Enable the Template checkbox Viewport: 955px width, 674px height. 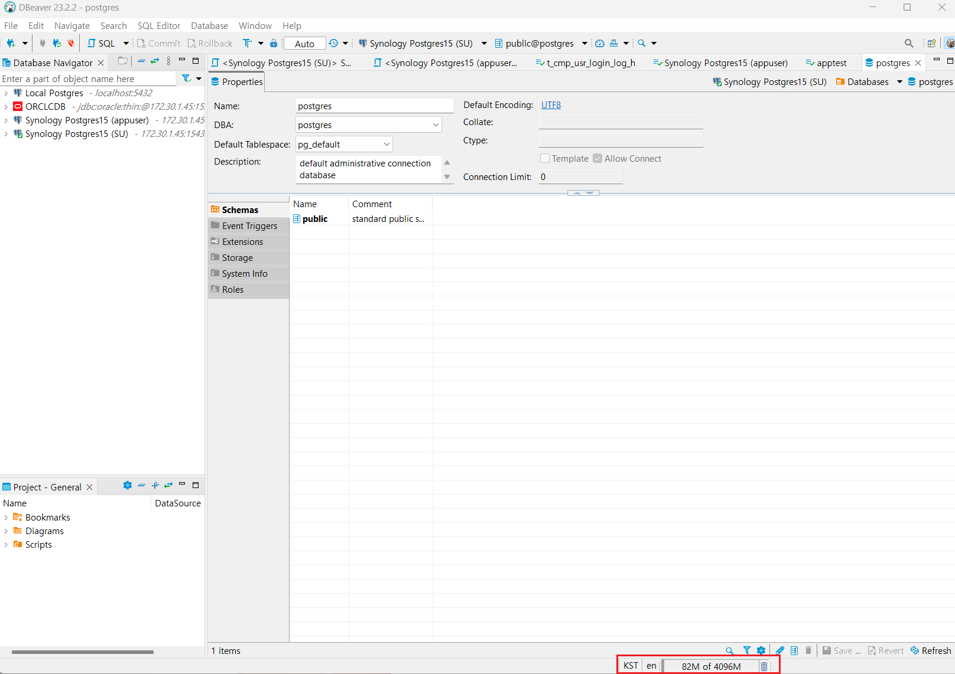click(x=545, y=159)
